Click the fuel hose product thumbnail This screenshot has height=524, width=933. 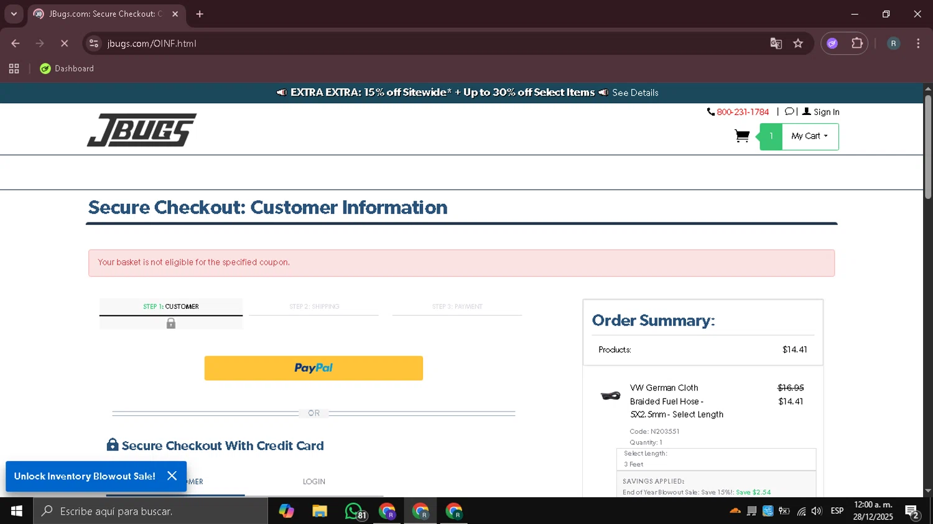610,395
